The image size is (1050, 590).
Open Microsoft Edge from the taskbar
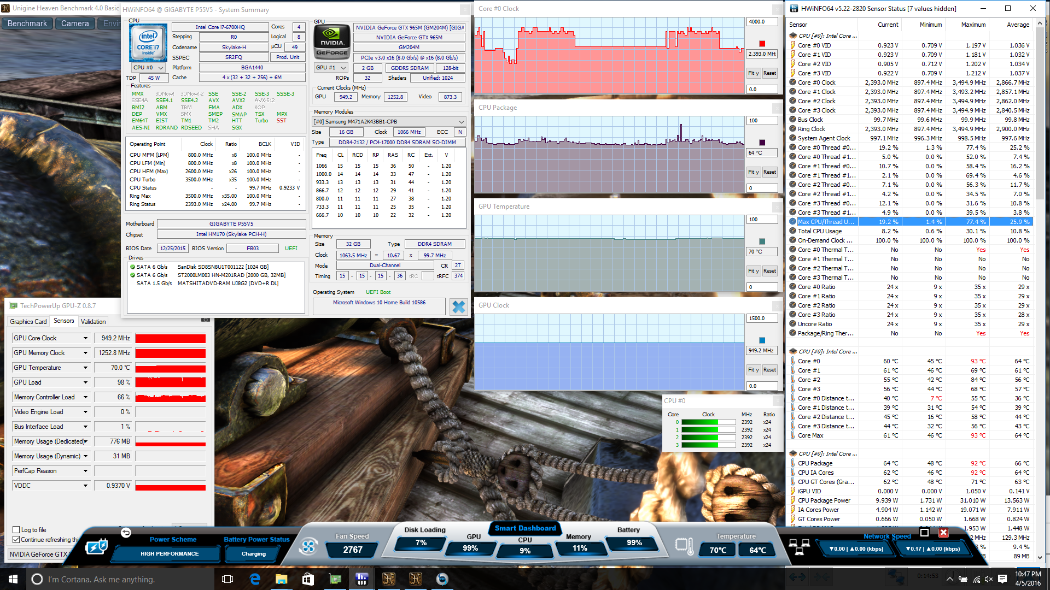[x=255, y=579]
